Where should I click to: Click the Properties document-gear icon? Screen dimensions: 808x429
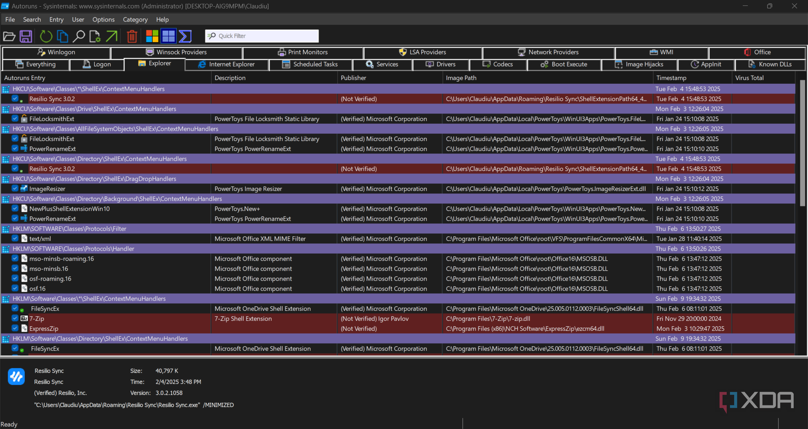[95, 36]
